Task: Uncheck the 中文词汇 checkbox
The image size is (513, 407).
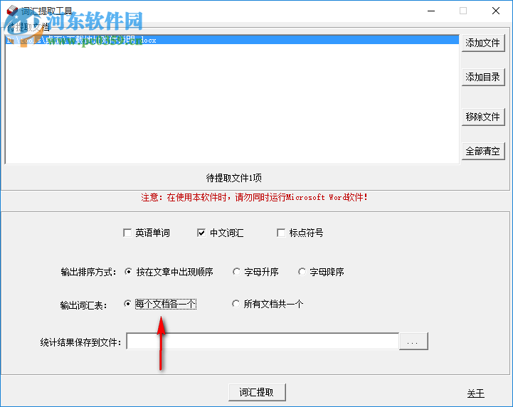Action: pos(201,233)
